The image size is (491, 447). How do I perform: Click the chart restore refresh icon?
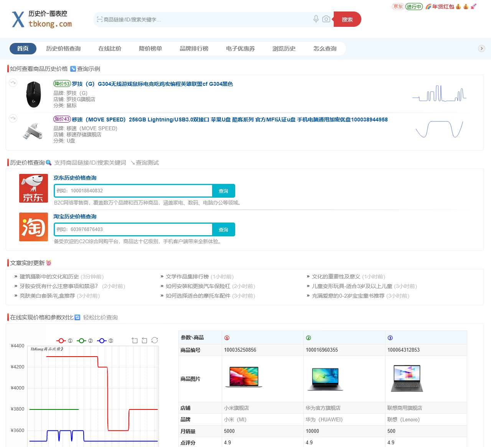[155, 340]
